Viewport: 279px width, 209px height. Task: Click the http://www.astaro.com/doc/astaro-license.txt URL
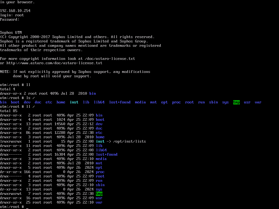point(54,63)
